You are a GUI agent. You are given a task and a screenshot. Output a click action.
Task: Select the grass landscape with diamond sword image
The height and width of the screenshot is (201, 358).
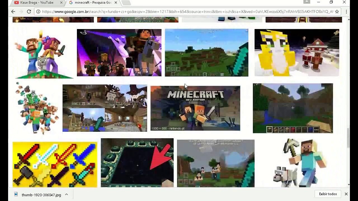point(206,52)
